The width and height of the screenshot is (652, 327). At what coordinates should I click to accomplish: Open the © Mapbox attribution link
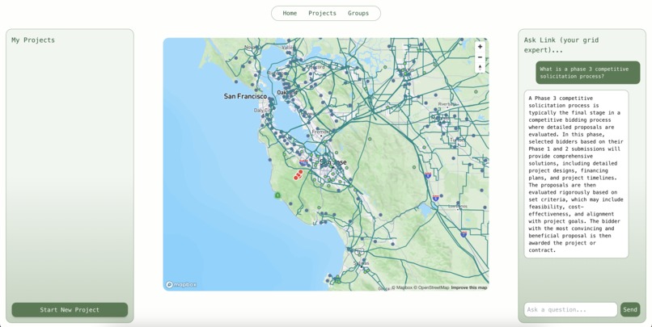click(402, 287)
